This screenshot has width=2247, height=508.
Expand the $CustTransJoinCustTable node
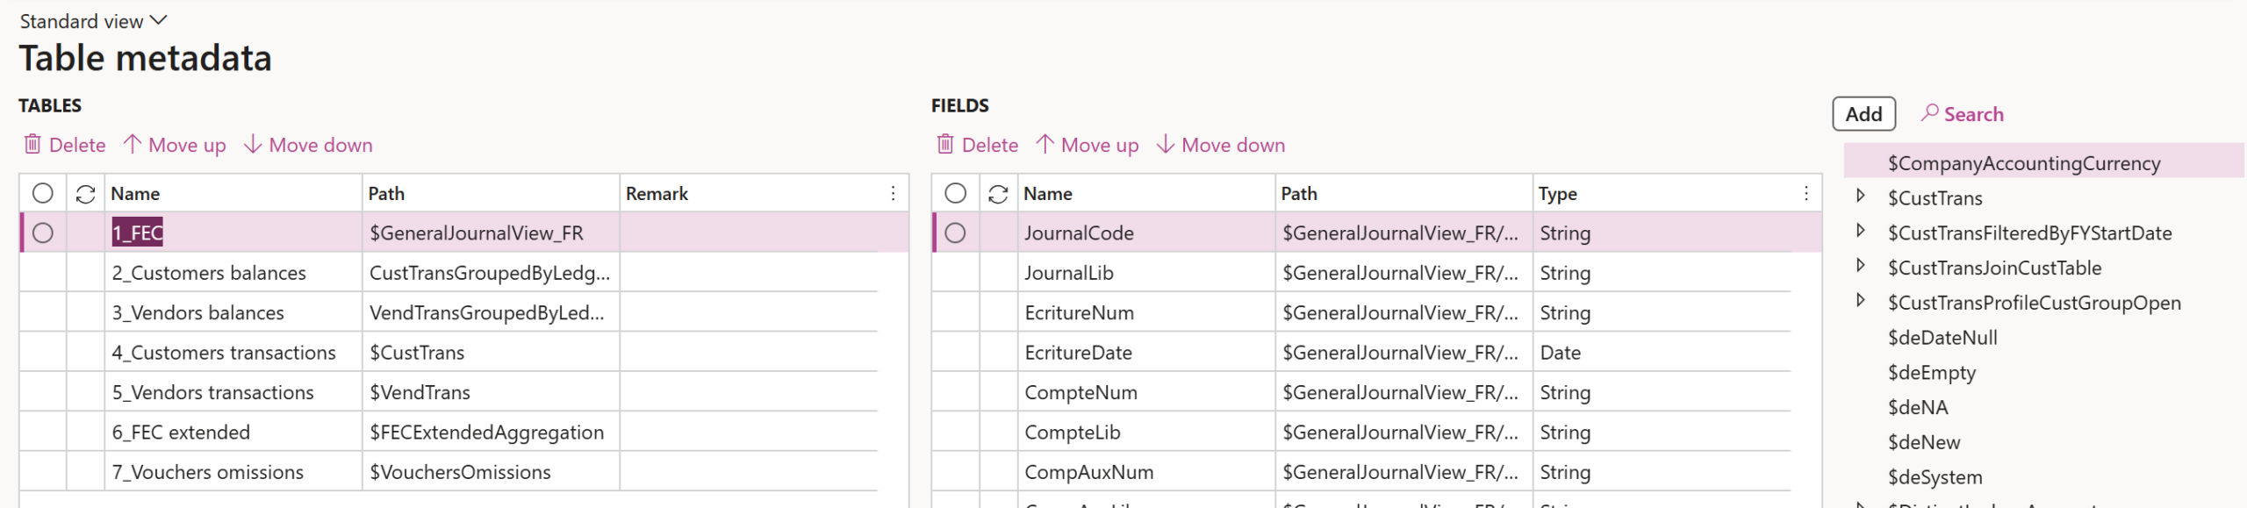[x=1860, y=266]
